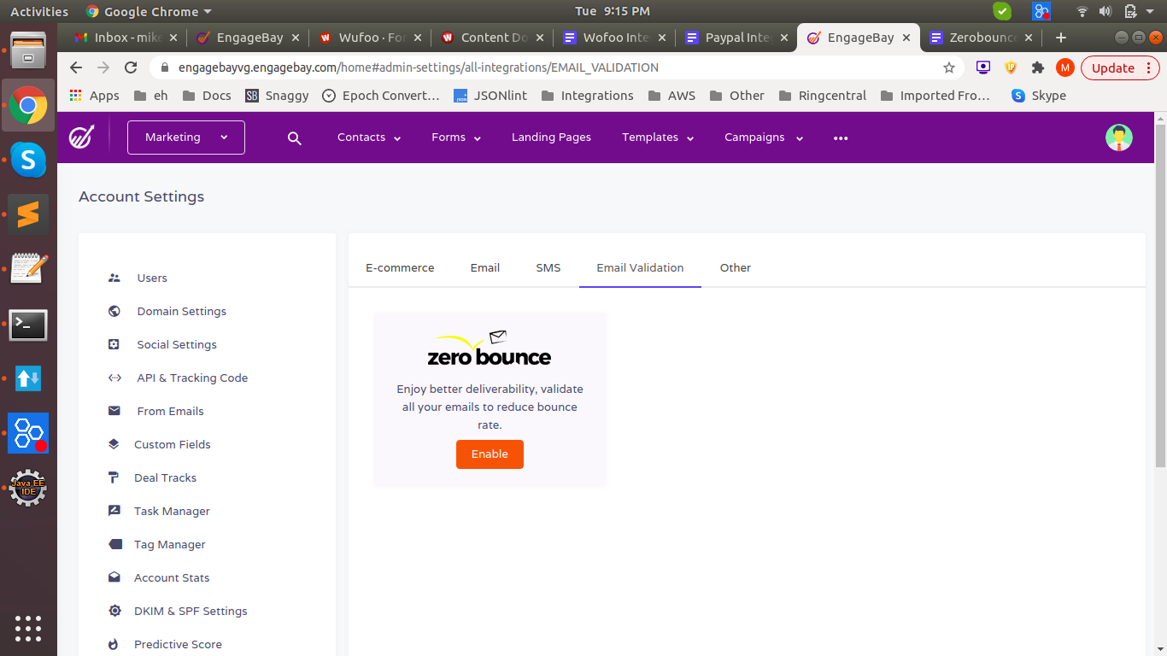Open the clock showing Tue 9:15 PM
Viewport: 1167px width, 656px height.
click(x=613, y=11)
